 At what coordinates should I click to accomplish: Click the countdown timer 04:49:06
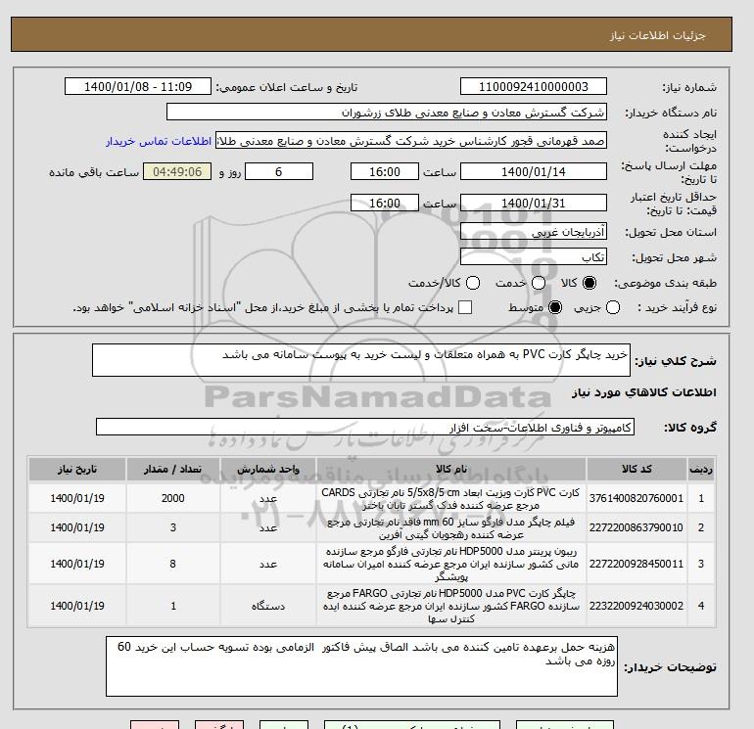click(x=177, y=171)
